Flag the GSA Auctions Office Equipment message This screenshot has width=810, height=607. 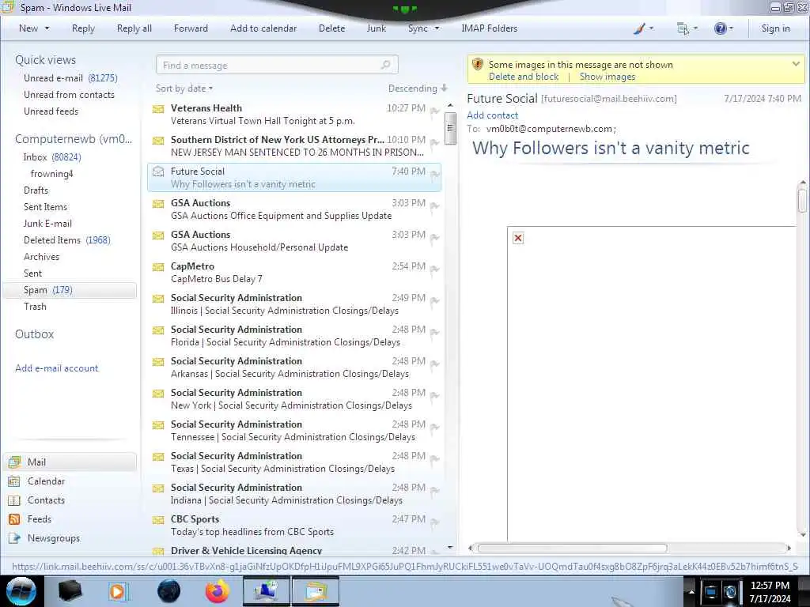click(x=434, y=206)
